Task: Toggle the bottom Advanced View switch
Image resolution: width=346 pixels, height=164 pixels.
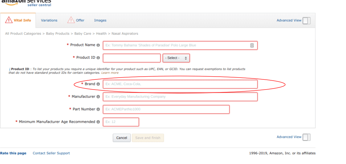Action: [x=306, y=137]
